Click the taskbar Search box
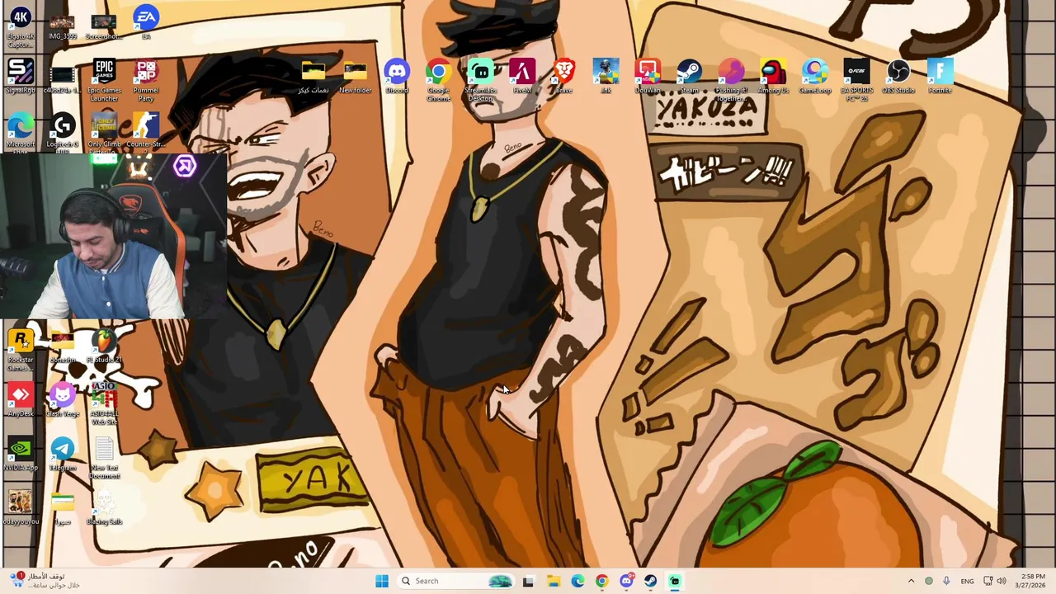The height and width of the screenshot is (594, 1056). coord(455,581)
